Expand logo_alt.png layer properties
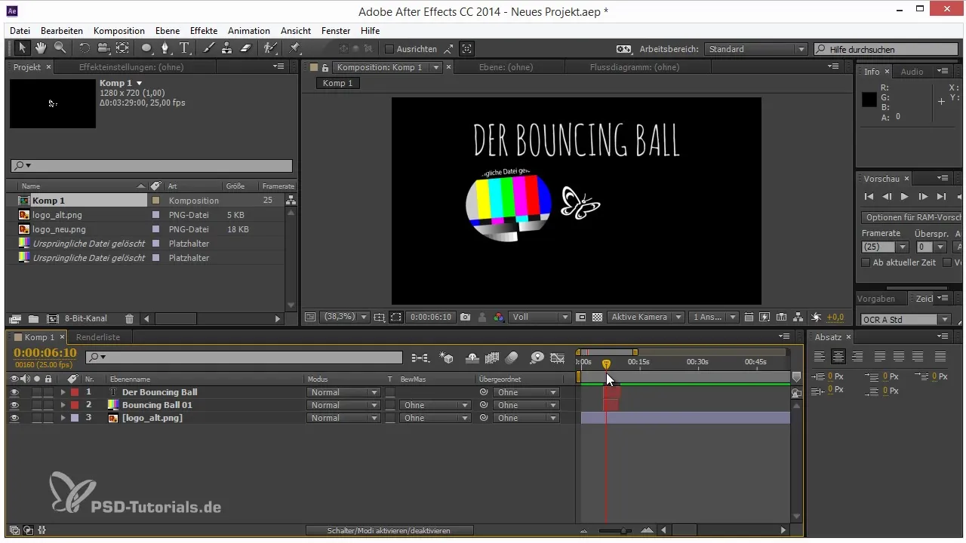966x543 pixels. (x=63, y=418)
